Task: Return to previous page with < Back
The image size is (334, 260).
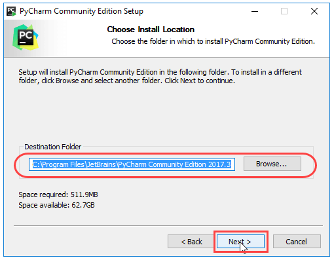Action: [191, 242]
